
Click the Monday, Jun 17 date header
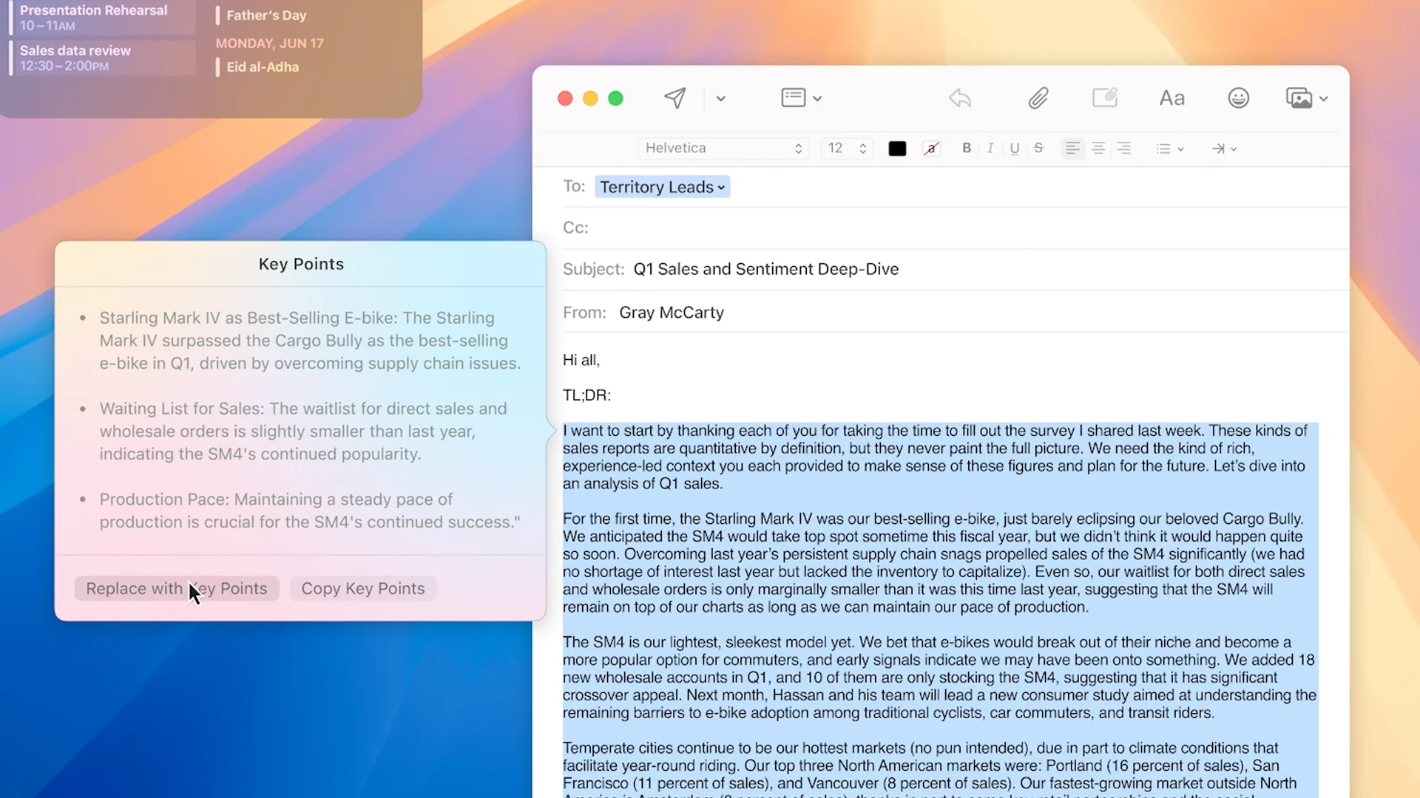(x=269, y=44)
